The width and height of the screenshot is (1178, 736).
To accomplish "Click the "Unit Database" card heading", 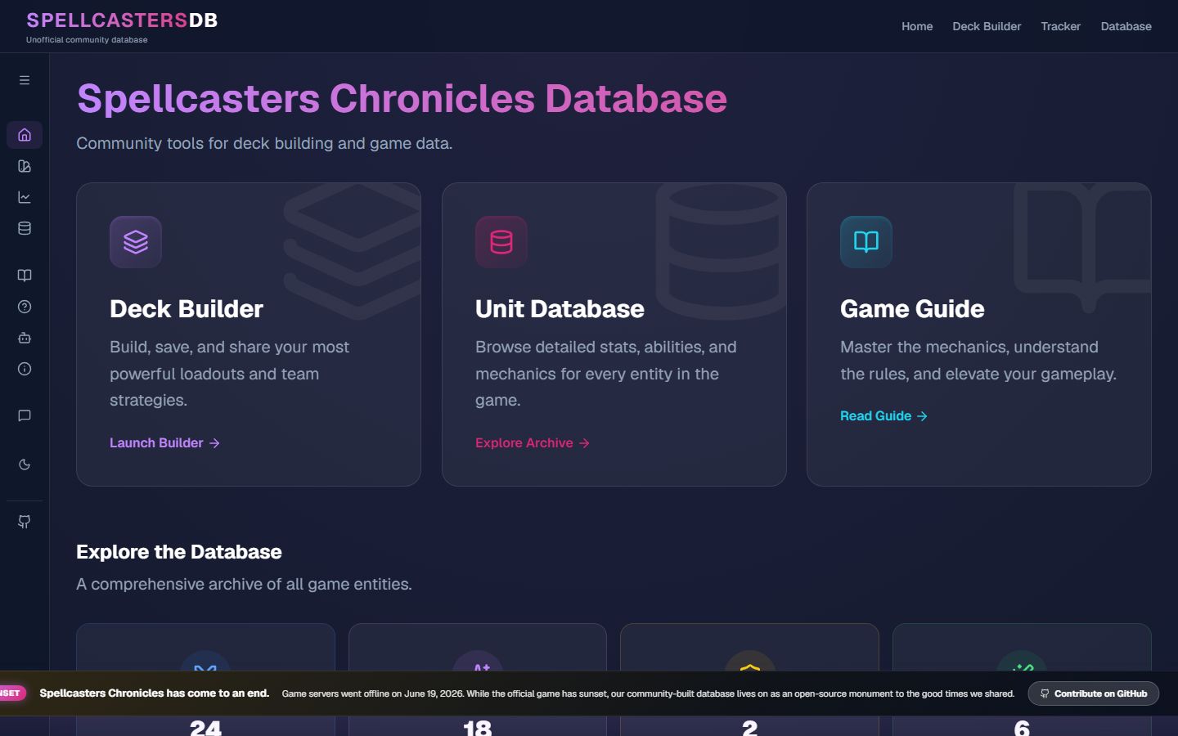I will (x=560, y=309).
